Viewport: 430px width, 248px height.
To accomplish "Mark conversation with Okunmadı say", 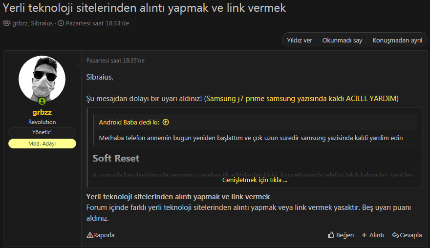I will click(342, 41).
